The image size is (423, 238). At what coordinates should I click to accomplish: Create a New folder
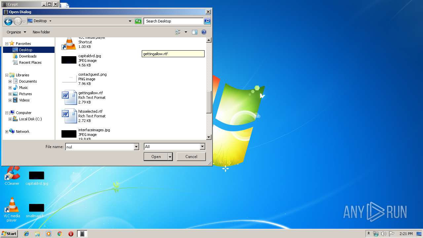41,32
